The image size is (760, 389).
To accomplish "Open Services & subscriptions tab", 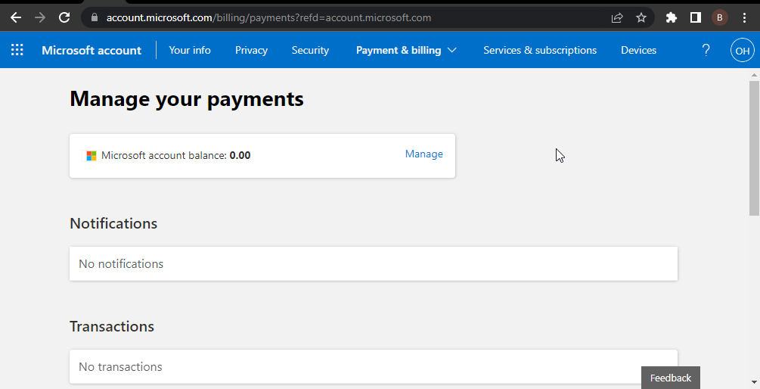I will [x=540, y=51].
